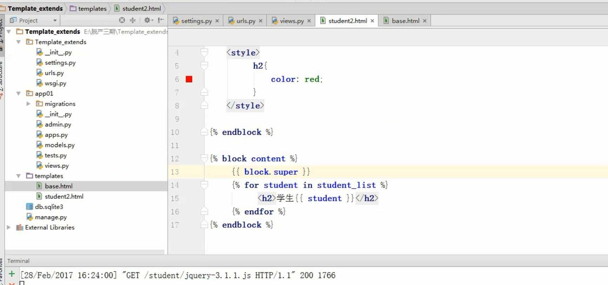This screenshot has width=608, height=285.
Task: Close the views.py tab
Action: coord(309,21)
